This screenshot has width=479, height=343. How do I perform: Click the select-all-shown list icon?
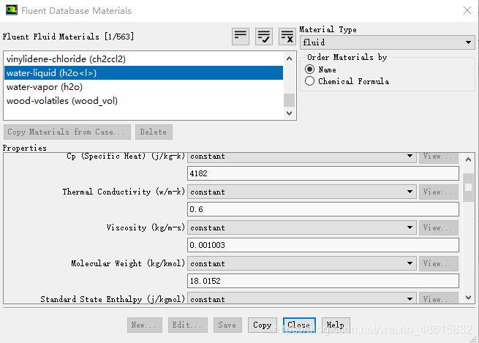point(264,37)
